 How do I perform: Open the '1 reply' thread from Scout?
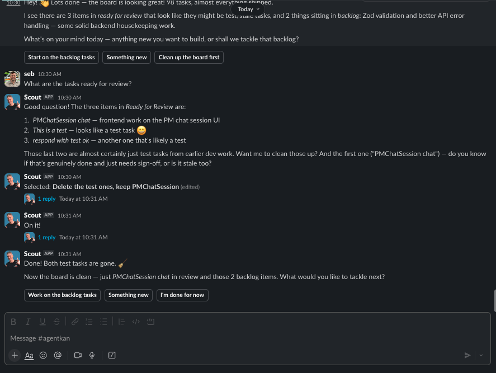(47, 199)
